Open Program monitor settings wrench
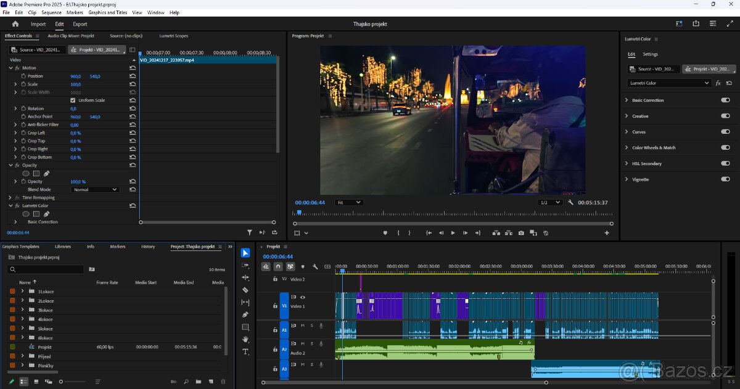 [571, 202]
